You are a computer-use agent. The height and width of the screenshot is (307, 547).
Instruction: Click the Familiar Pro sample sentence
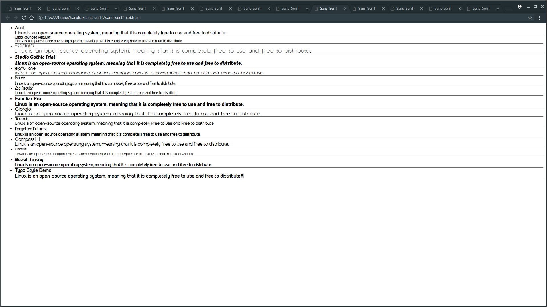point(129,104)
